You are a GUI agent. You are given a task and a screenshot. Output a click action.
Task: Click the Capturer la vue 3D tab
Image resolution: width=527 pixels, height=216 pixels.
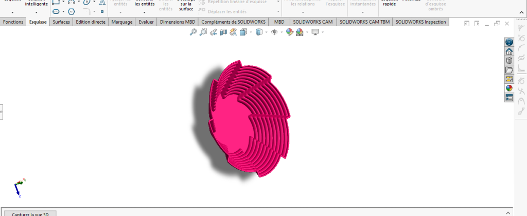30,213
